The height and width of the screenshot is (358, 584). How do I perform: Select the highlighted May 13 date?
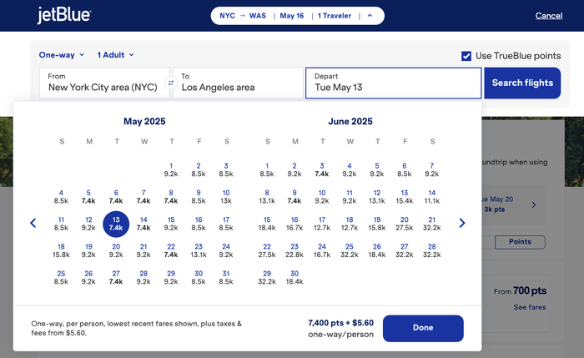click(116, 224)
